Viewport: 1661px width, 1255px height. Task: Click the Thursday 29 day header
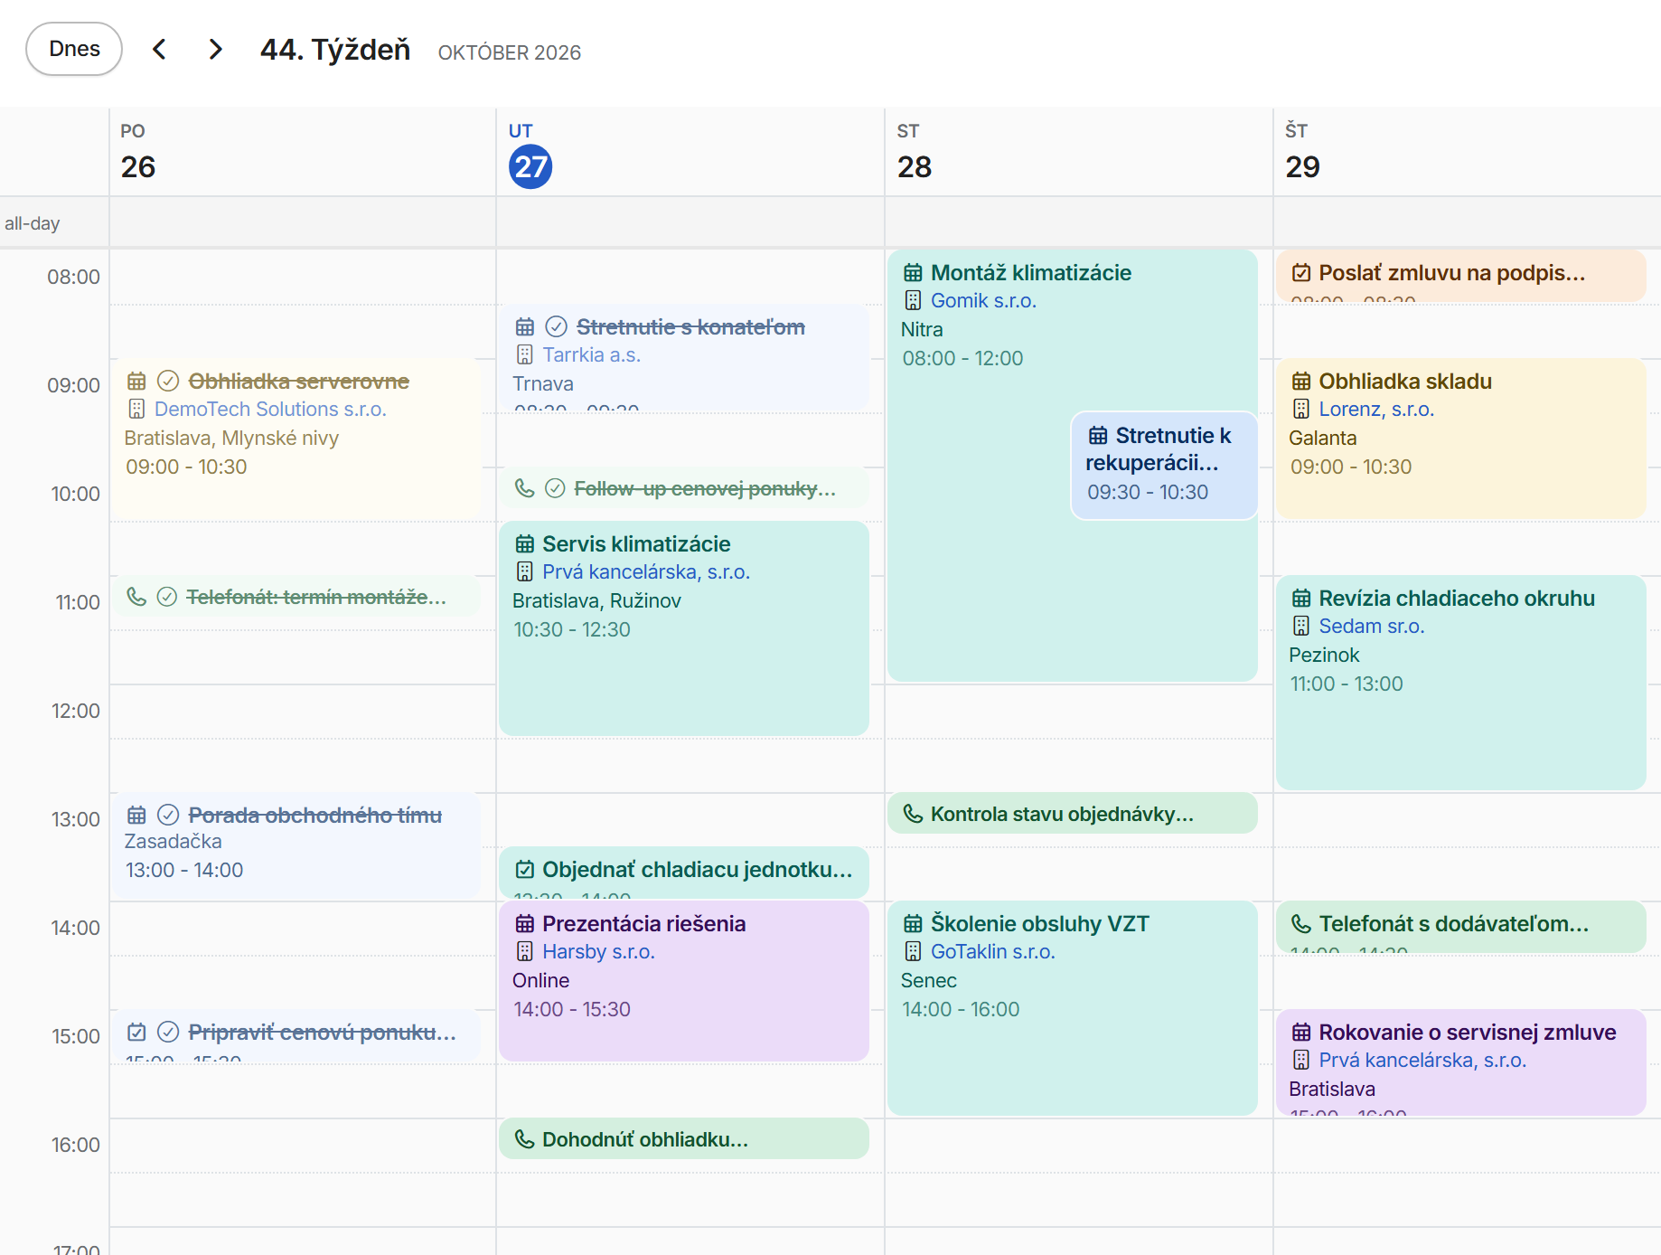pos(1468,152)
